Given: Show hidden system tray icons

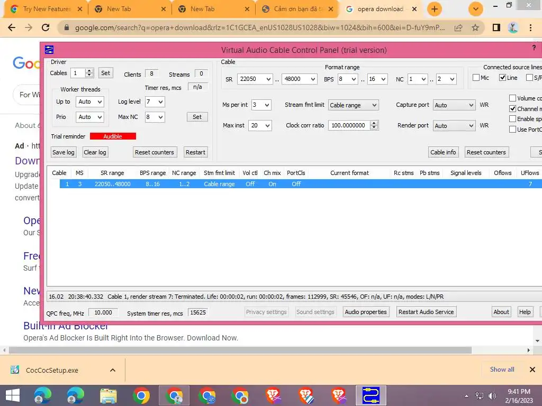Looking at the screenshot, I should [x=467, y=396].
